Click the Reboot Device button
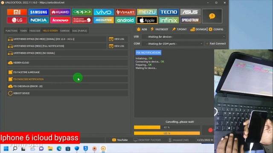The image size is (273, 153). coord(67,93)
